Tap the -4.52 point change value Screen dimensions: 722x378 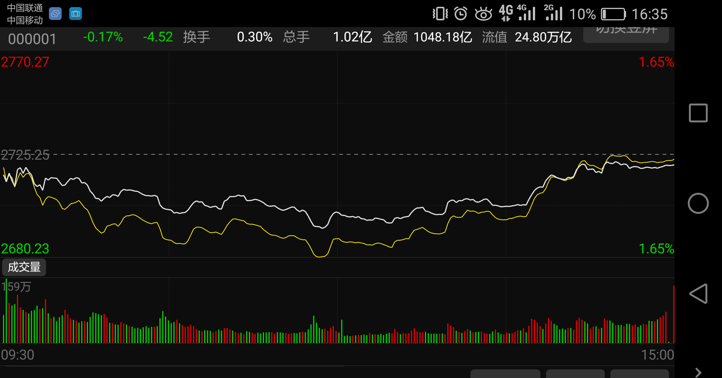tap(158, 37)
